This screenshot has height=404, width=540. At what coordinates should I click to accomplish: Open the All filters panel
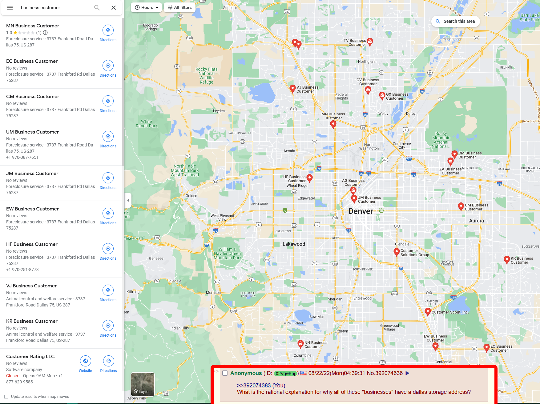pyautogui.click(x=180, y=7)
